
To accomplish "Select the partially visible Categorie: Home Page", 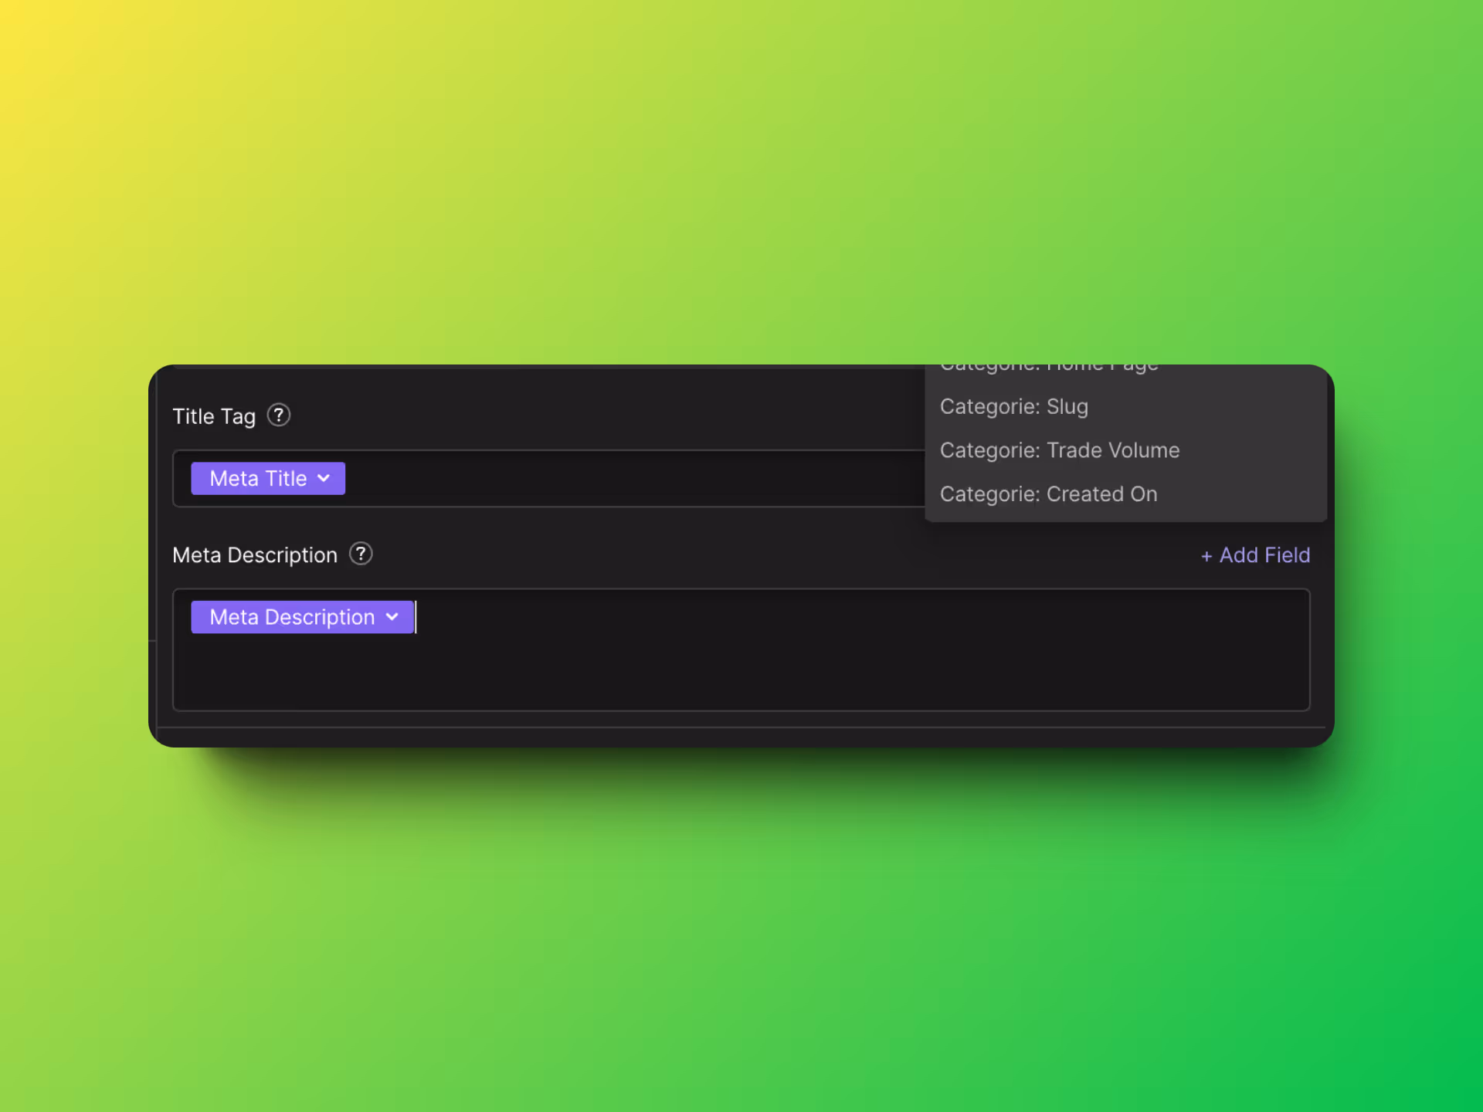I will [x=1048, y=368].
